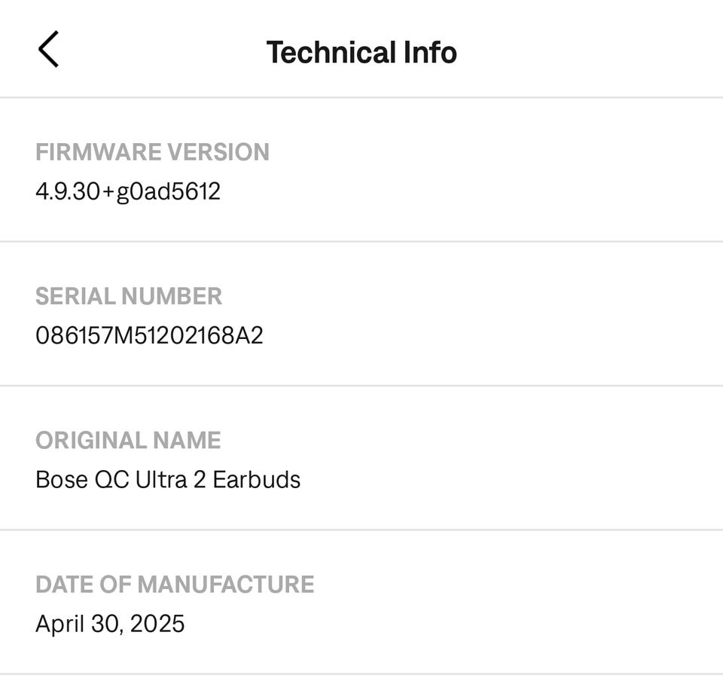Select the SERIAL NUMBER label

click(x=129, y=296)
